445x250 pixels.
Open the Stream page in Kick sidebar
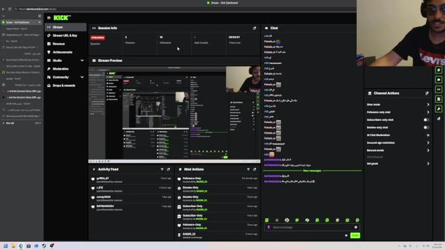pos(65,27)
